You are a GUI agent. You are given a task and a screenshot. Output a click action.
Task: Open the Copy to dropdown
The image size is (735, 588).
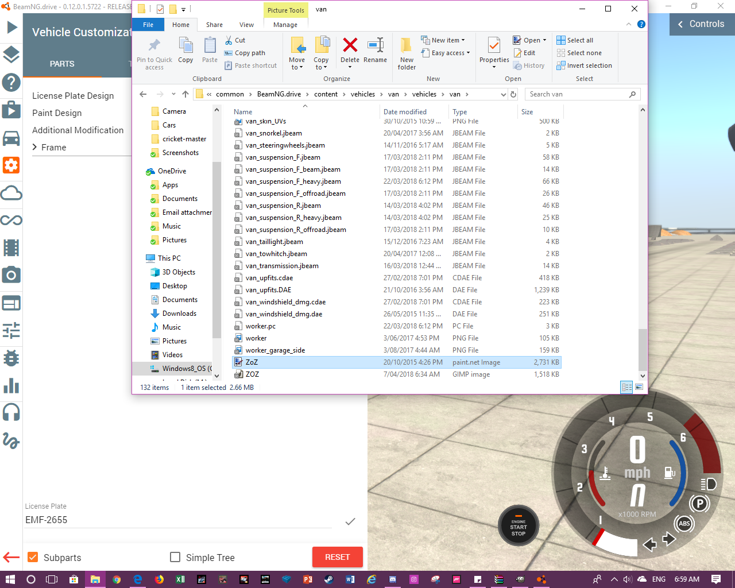321,53
